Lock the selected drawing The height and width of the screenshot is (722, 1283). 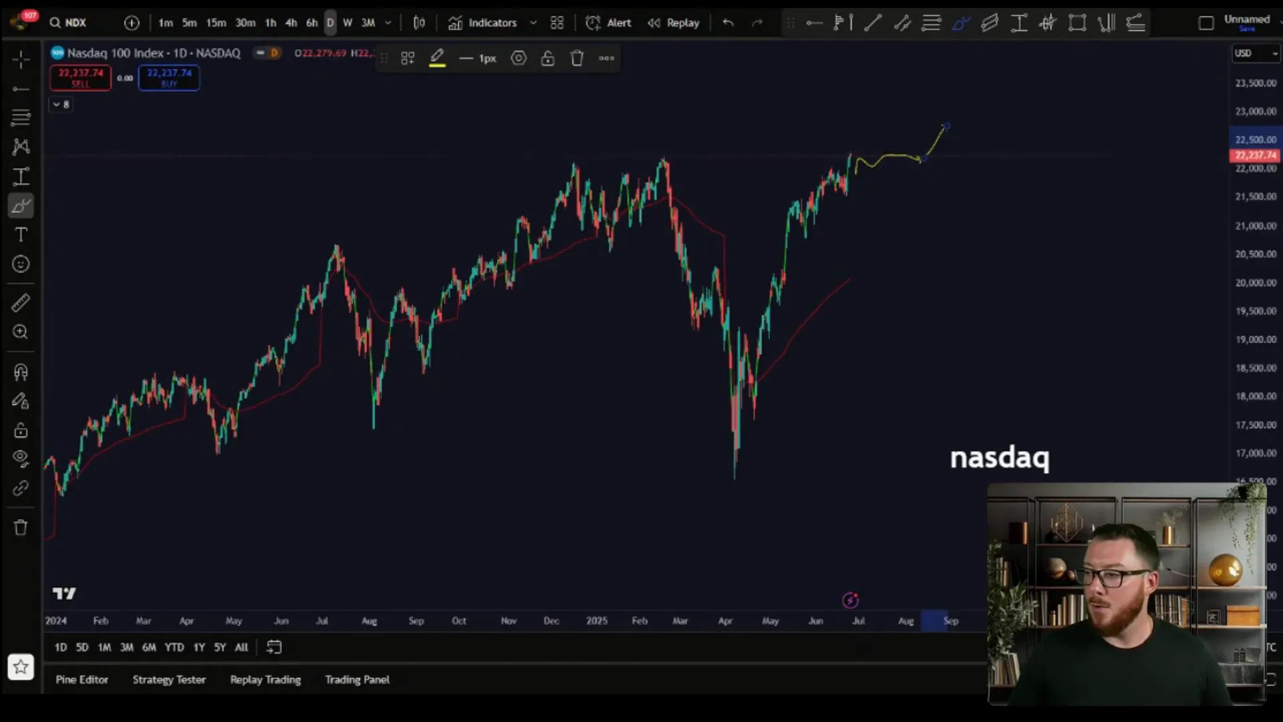pos(548,58)
